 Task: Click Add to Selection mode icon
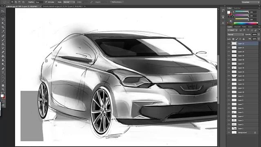16,2
